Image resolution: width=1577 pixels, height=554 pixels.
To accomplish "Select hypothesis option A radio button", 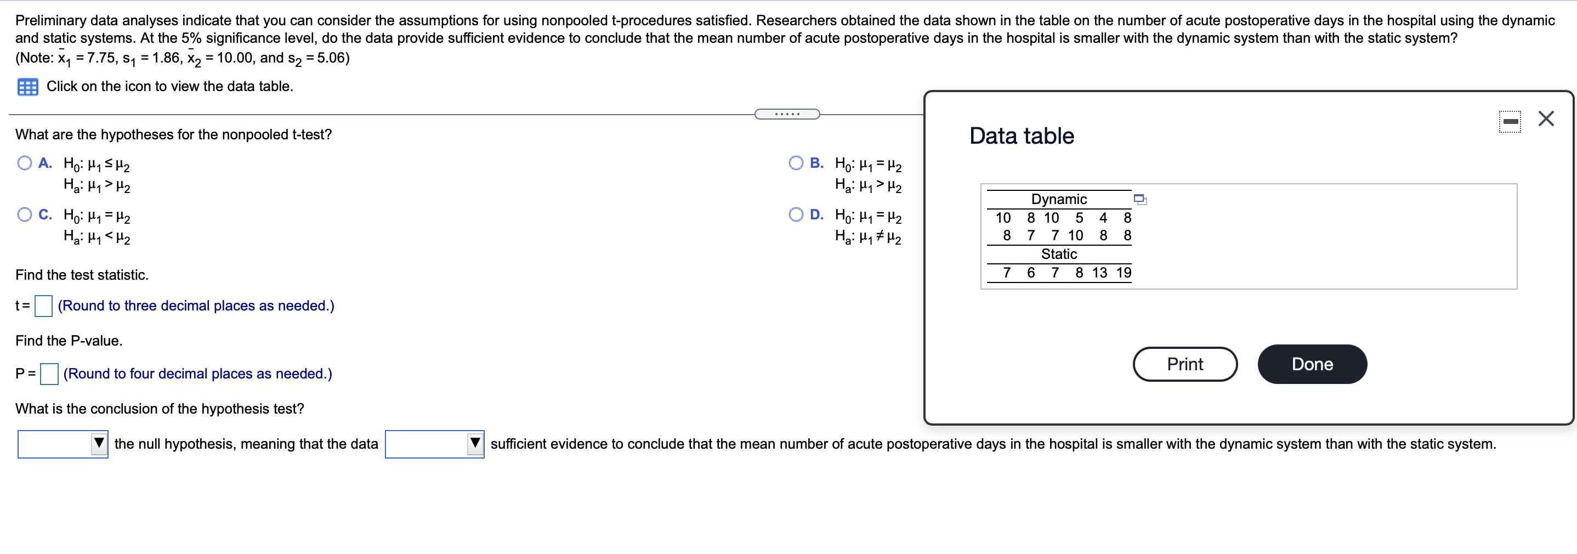I will coord(25,162).
